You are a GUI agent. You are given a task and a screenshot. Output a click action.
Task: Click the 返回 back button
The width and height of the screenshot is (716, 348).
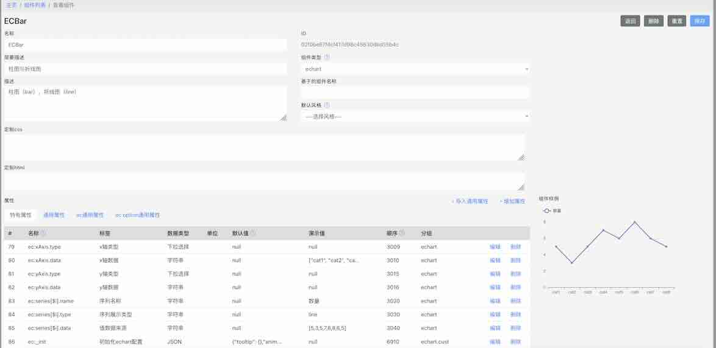[x=630, y=21]
